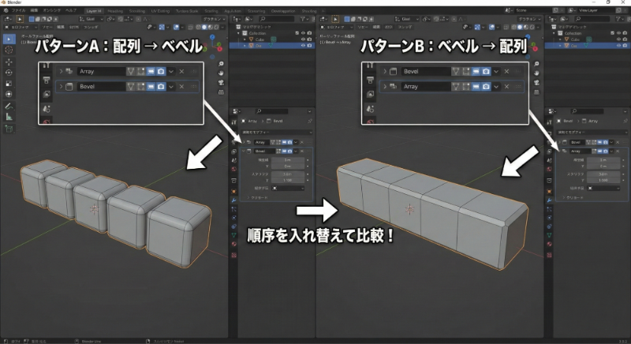
Task: Select the Annotate tool in Pattern A toolbar
Action: point(9,107)
